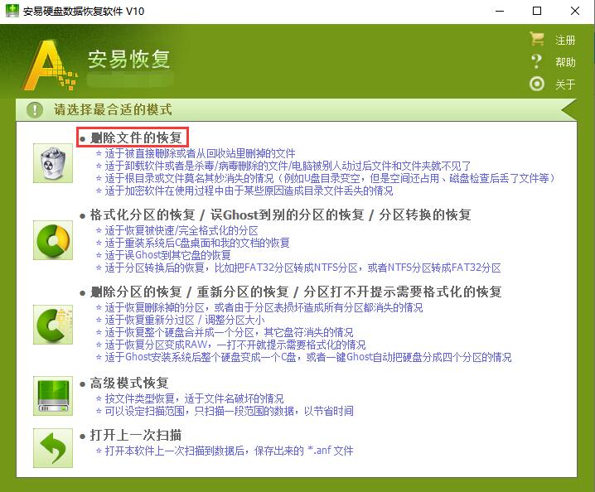Click the 关于 about text link
This screenshot has width=595, height=492.
point(565,84)
